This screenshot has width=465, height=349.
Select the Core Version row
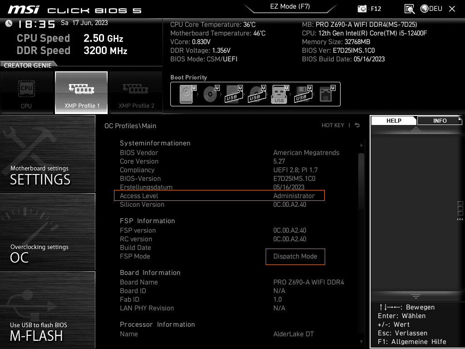tap(202, 161)
